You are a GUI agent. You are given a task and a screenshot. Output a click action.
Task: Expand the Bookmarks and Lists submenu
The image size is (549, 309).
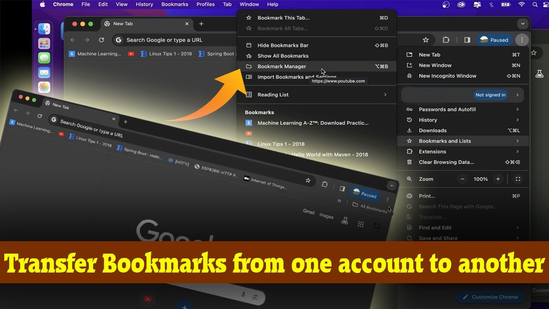pyautogui.click(x=463, y=141)
